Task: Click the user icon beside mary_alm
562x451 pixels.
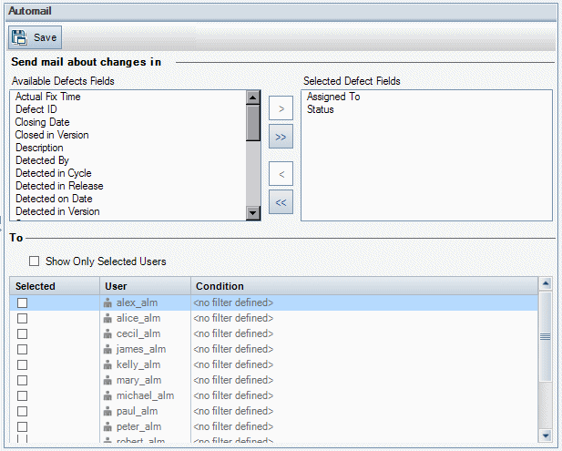Action: pyautogui.click(x=108, y=380)
